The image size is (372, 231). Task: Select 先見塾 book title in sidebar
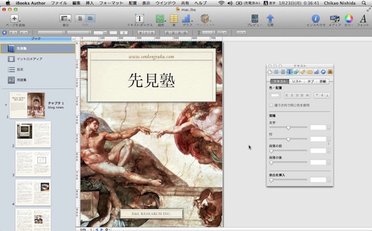[38, 48]
